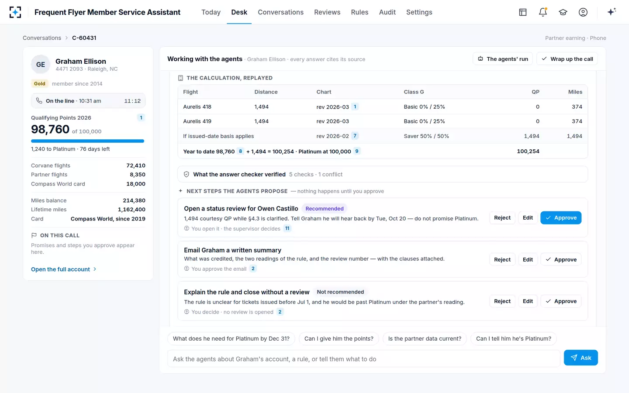Open the user profile icon
The width and height of the screenshot is (629, 393).
tap(583, 12)
